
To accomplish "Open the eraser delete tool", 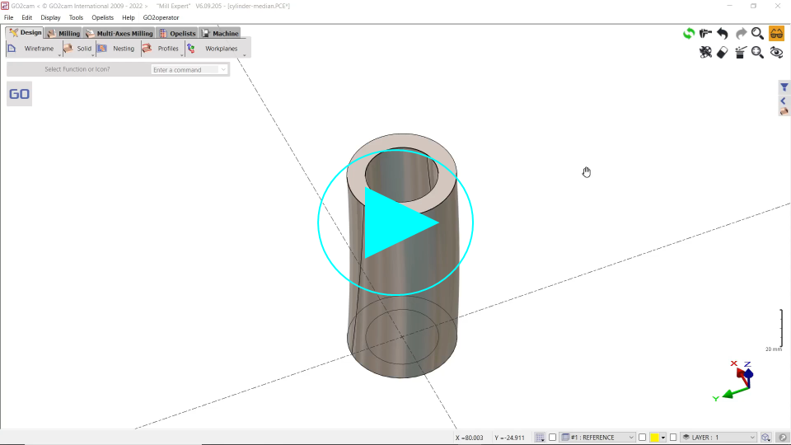I will (723, 53).
